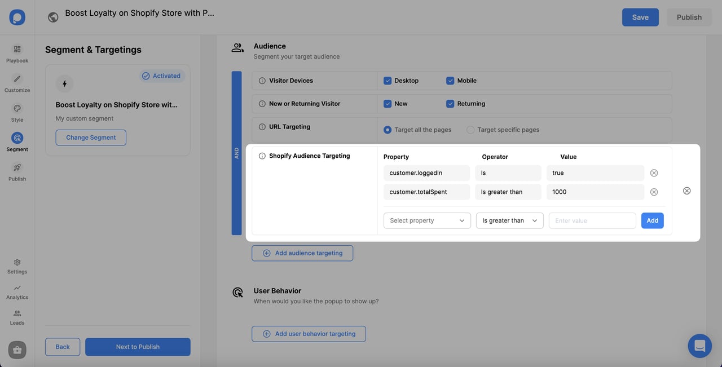Viewport: 722px width, 367px height.
Task: Click the Popupsmart logo icon
Action: click(17, 17)
